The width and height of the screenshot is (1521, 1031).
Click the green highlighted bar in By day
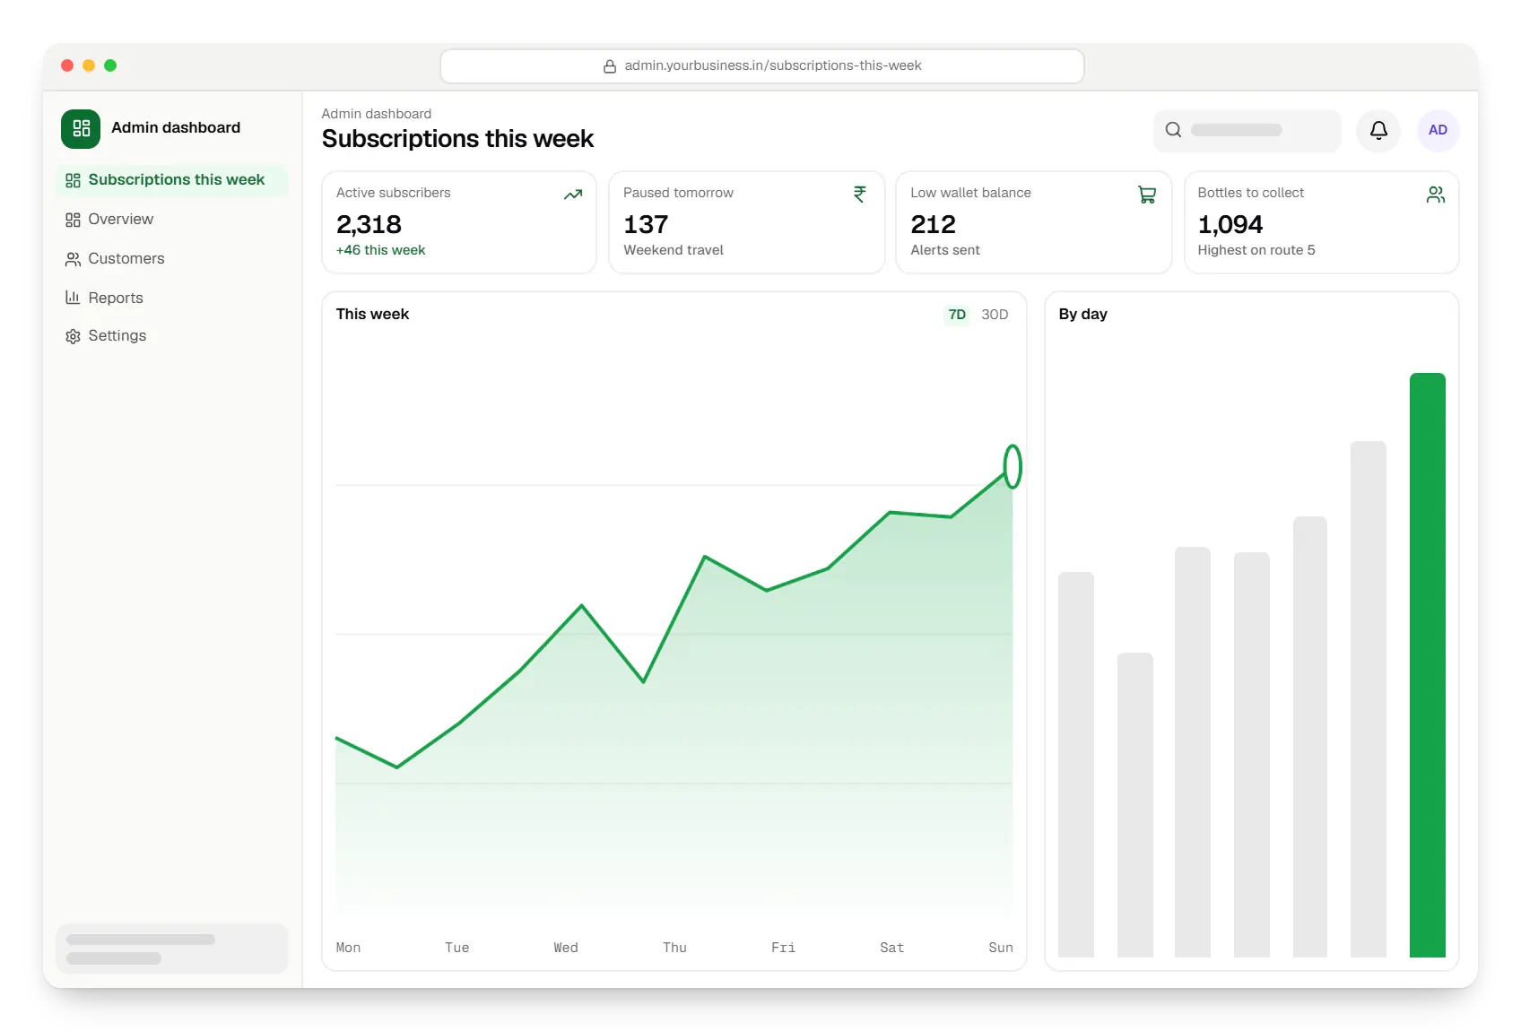[1427, 665]
